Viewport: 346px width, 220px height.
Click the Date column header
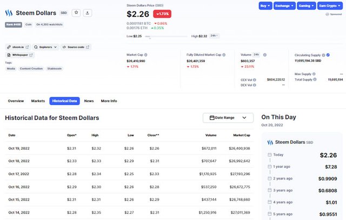point(12,135)
